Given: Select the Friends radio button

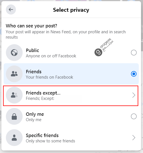Looking at the screenshot, I should pos(134,74).
